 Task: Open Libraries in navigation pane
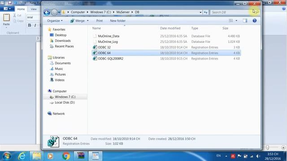[x=59, y=58]
